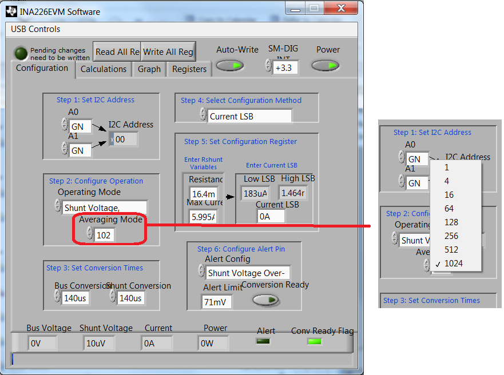The height and width of the screenshot is (375, 504).
Task: Click the Operating Mode stepper arrows
Action: 58,205
